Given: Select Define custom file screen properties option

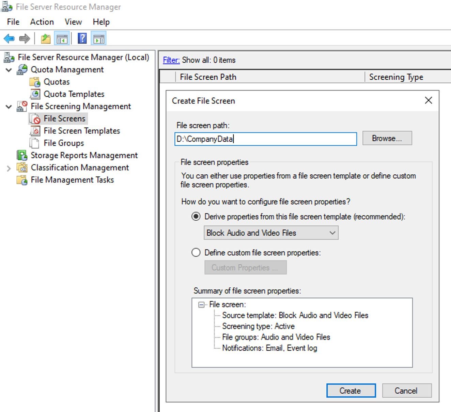Looking at the screenshot, I should [196, 253].
